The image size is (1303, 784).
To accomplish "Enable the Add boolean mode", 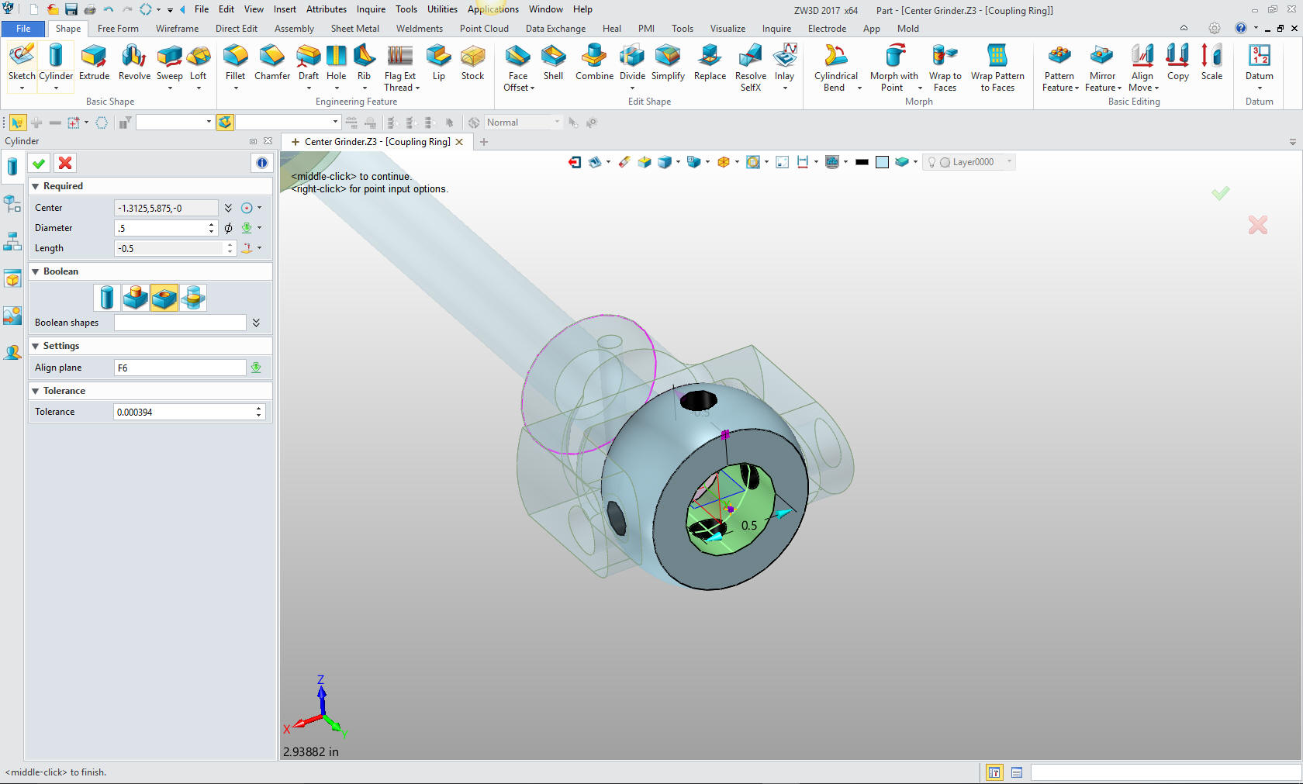I will tap(136, 298).
